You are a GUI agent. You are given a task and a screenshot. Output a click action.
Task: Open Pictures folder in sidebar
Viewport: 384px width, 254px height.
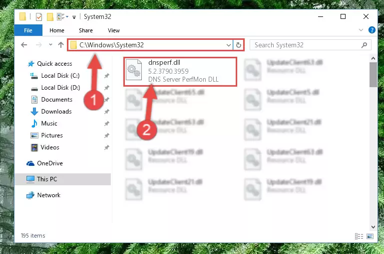[x=51, y=135]
